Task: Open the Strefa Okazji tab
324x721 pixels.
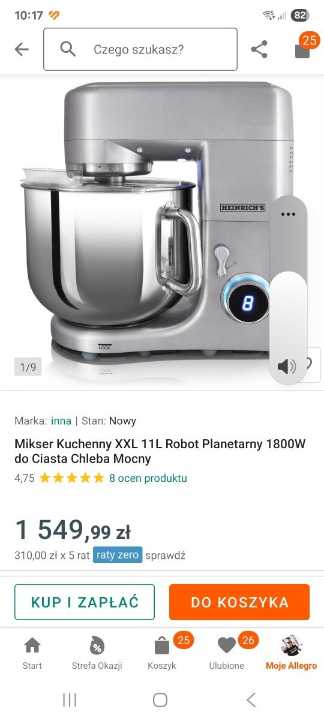Action: click(x=97, y=654)
